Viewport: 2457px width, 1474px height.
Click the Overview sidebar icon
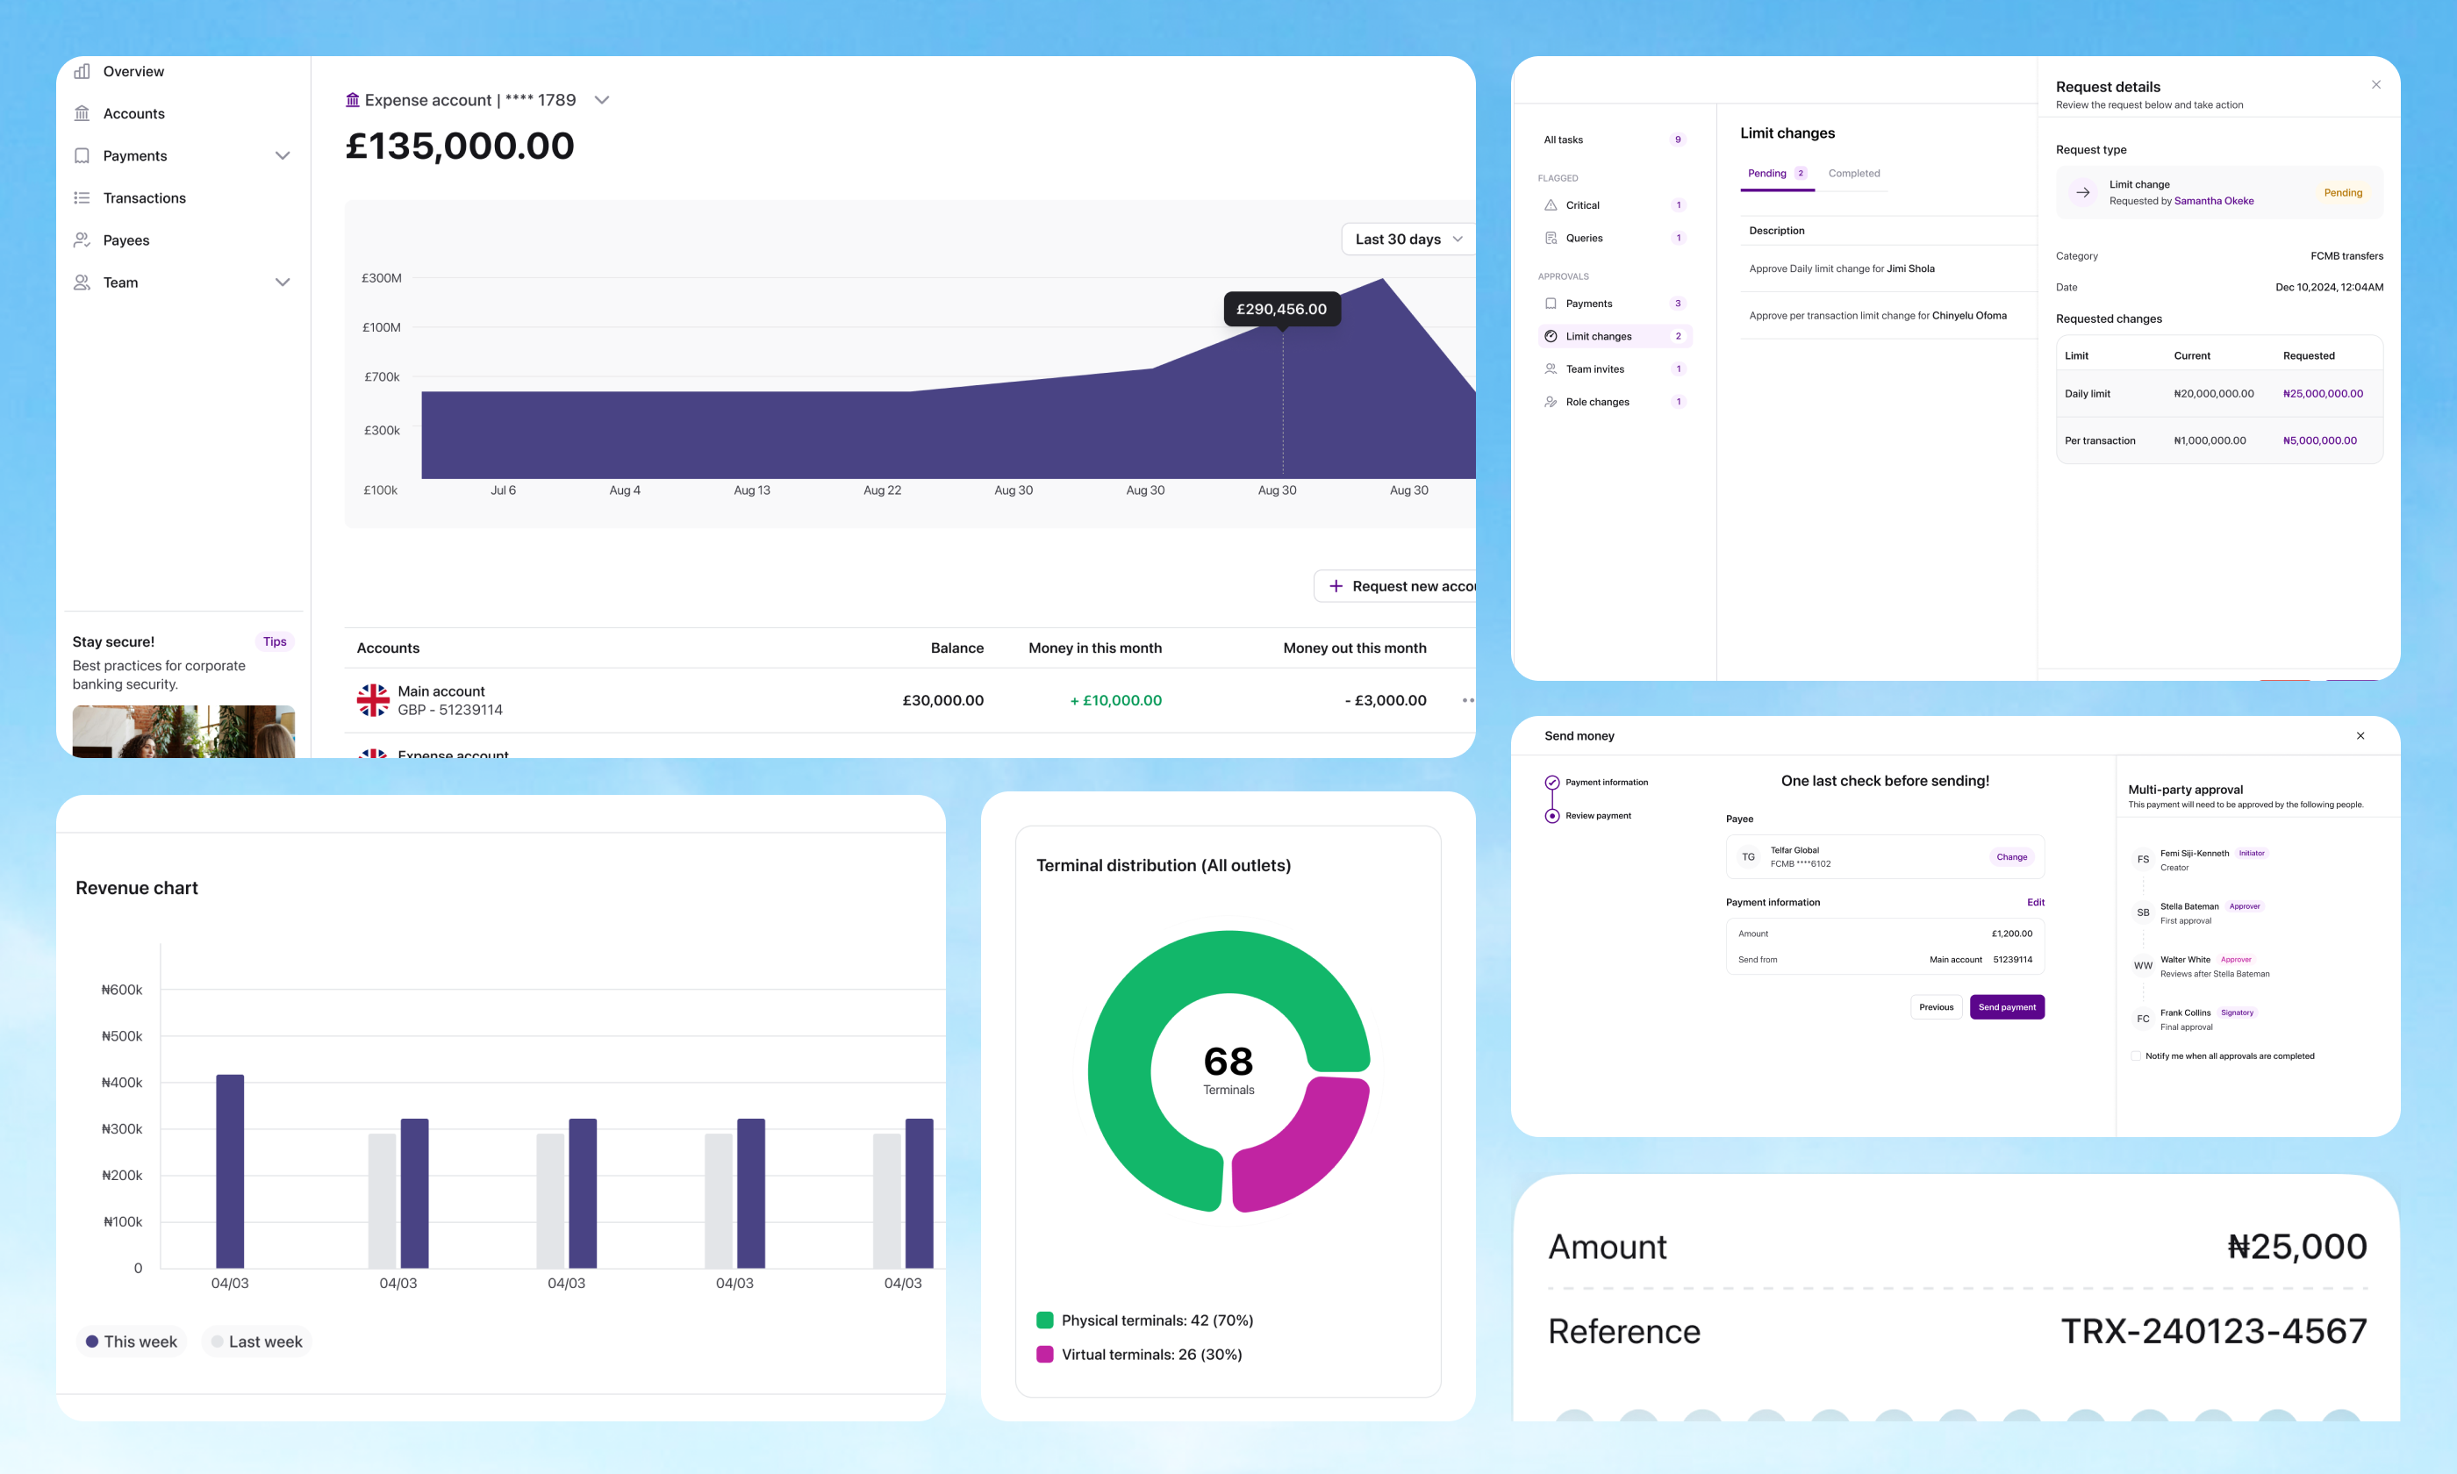tap(82, 72)
